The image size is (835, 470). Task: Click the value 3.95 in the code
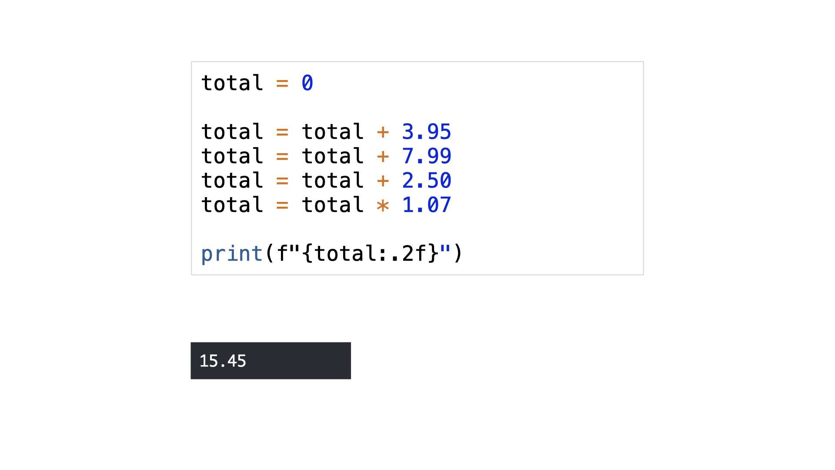coord(427,132)
